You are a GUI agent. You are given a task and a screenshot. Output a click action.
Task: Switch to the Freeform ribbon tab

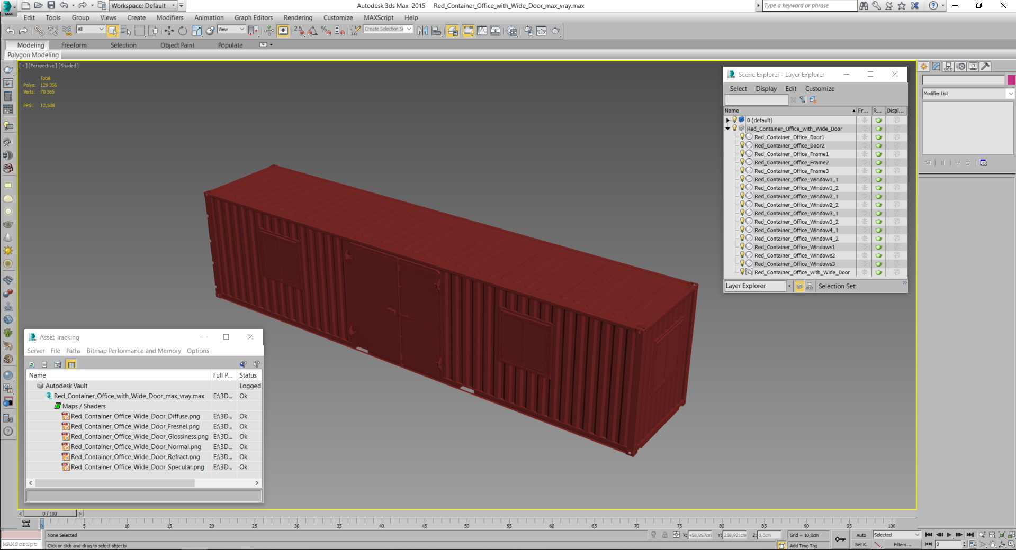point(74,45)
